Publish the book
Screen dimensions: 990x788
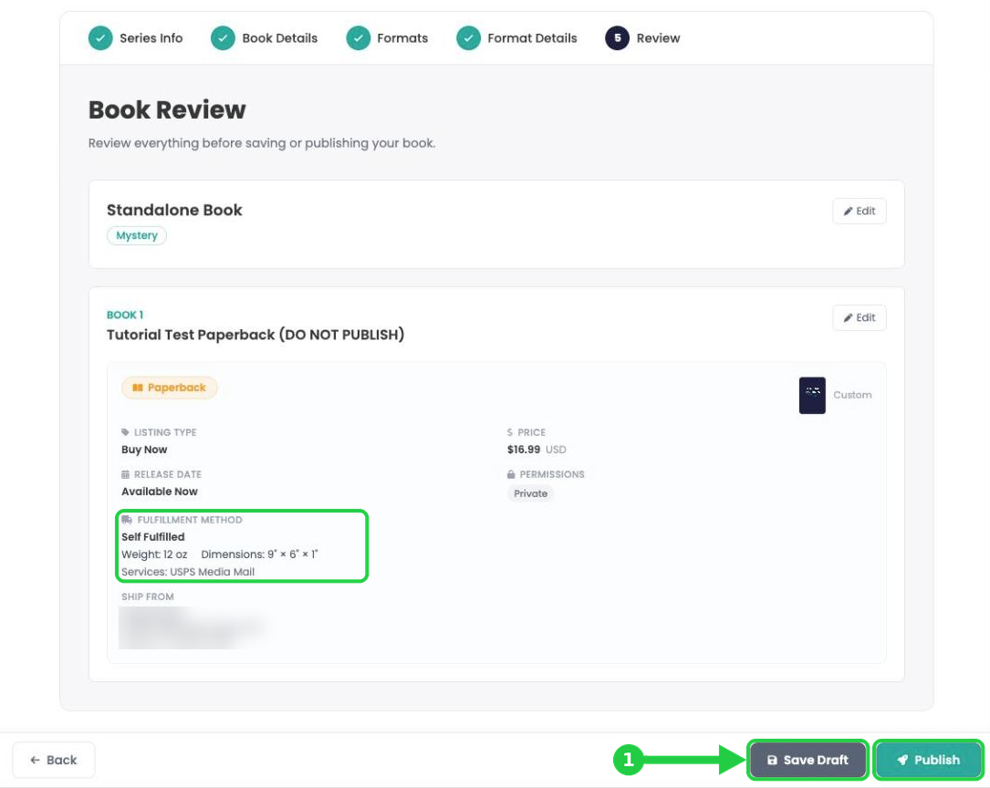(928, 760)
